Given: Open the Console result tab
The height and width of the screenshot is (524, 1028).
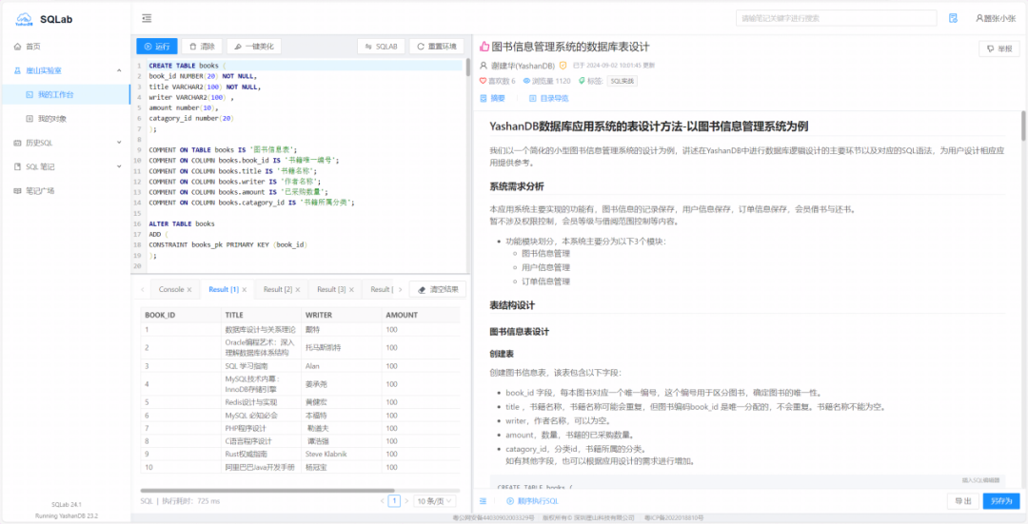Looking at the screenshot, I should coord(171,289).
